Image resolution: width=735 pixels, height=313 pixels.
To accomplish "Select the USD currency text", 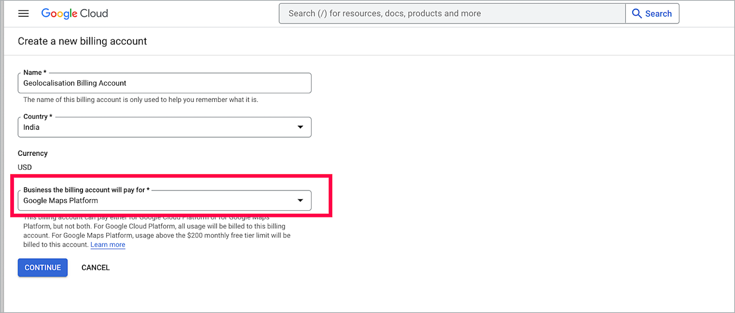I will tap(25, 167).
